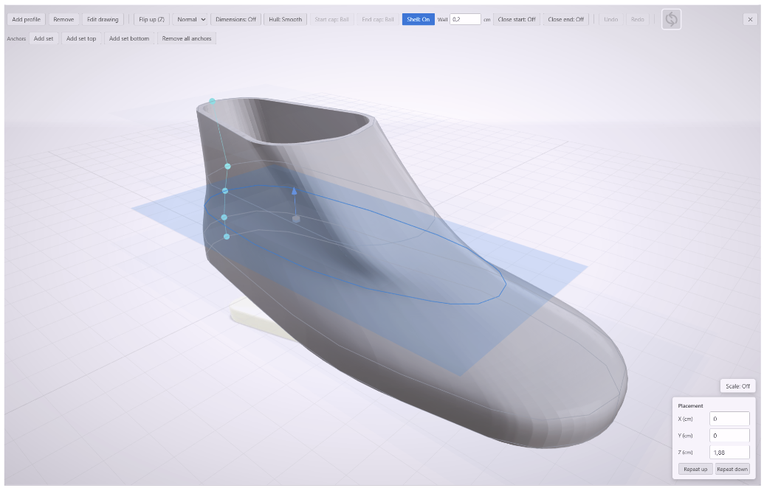764x488 pixels.
Task: Edit the Wall thickness field
Action: pyautogui.click(x=465, y=19)
